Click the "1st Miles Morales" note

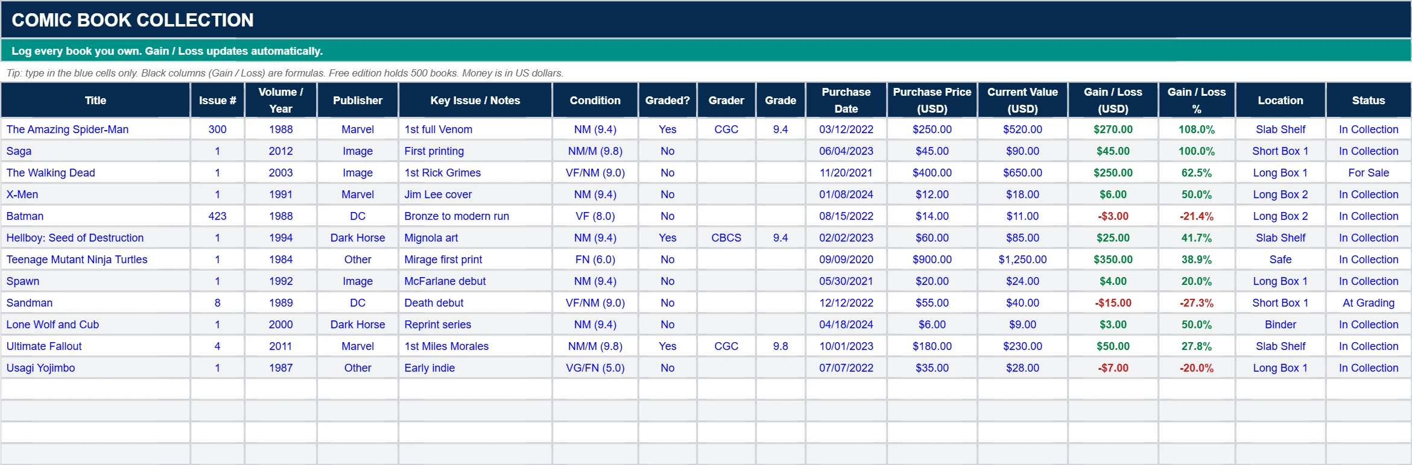475,346
